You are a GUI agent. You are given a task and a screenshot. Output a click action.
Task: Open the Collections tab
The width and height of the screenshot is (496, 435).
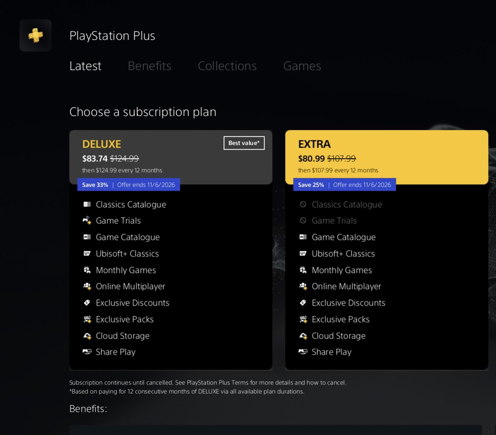[x=227, y=66]
